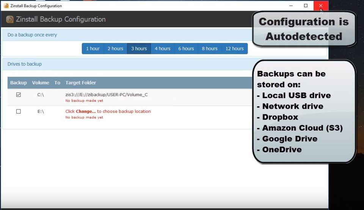Click 'No backup made yet' under C:\ row
The image size is (364, 210).
(x=84, y=101)
